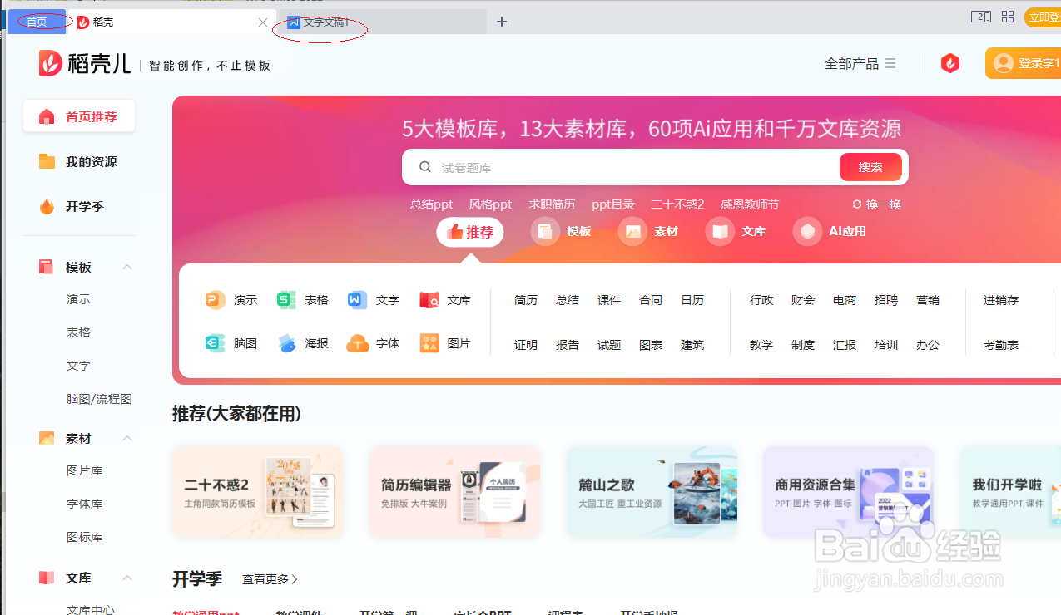Open the 全部产品 menu
This screenshot has height=615, width=1061.
click(860, 63)
